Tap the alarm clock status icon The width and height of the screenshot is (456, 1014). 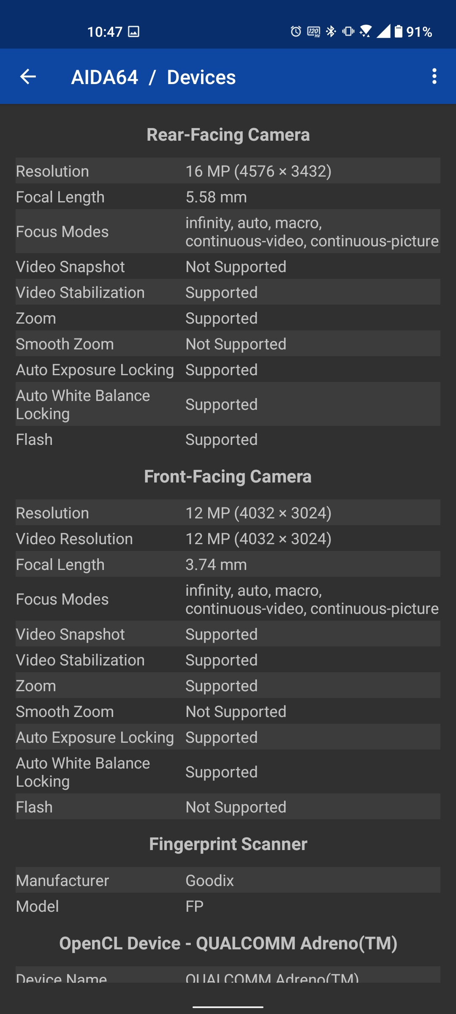296,31
